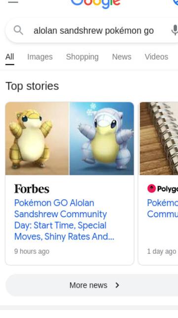This screenshot has width=178, height=318.
Task: Switch to the Shopping tab
Action: [83, 57]
